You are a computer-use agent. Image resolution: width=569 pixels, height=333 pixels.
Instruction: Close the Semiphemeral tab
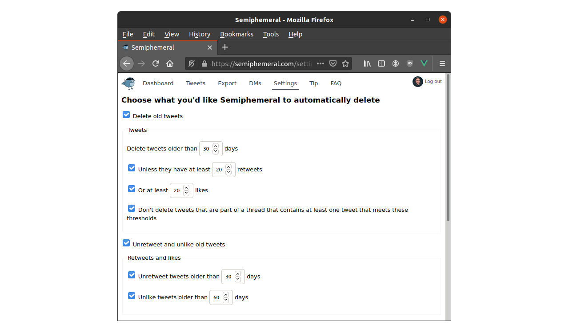tap(210, 48)
